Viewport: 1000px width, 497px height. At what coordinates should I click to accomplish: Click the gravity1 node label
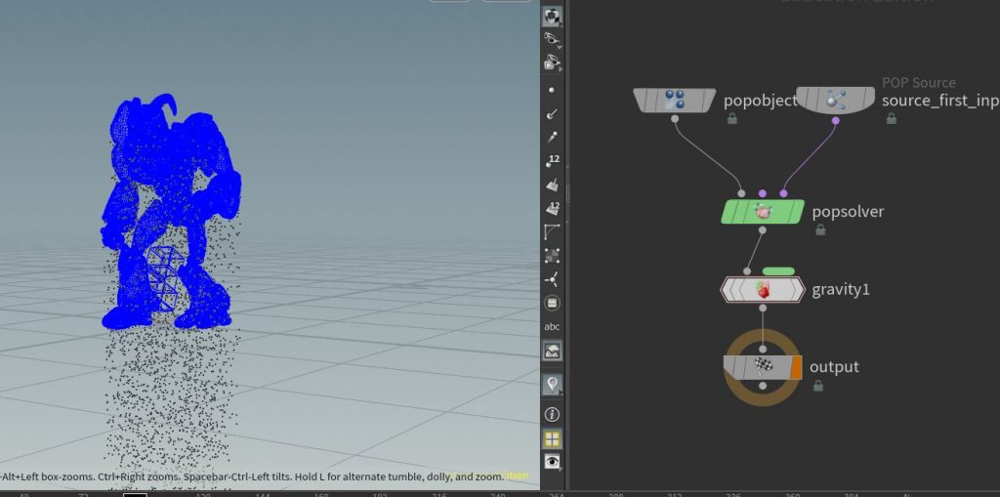[841, 290]
